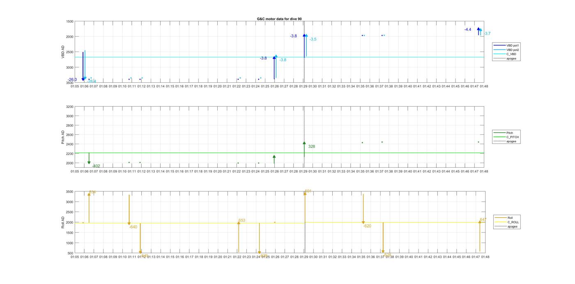Select 'VBD pot1' legend entry text
The width and height of the screenshot is (575, 284).
point(513,45)
